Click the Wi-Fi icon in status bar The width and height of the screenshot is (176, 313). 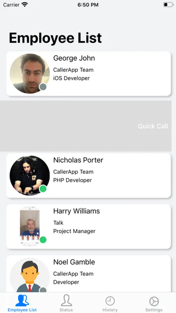tap(25, 5)
